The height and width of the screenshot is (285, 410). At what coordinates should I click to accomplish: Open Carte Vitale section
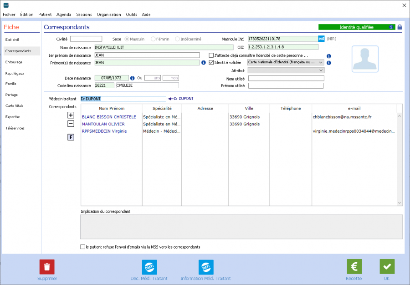[x=15, y=106]
